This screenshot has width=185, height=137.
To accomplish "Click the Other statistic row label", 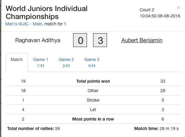I will [93, 91].
